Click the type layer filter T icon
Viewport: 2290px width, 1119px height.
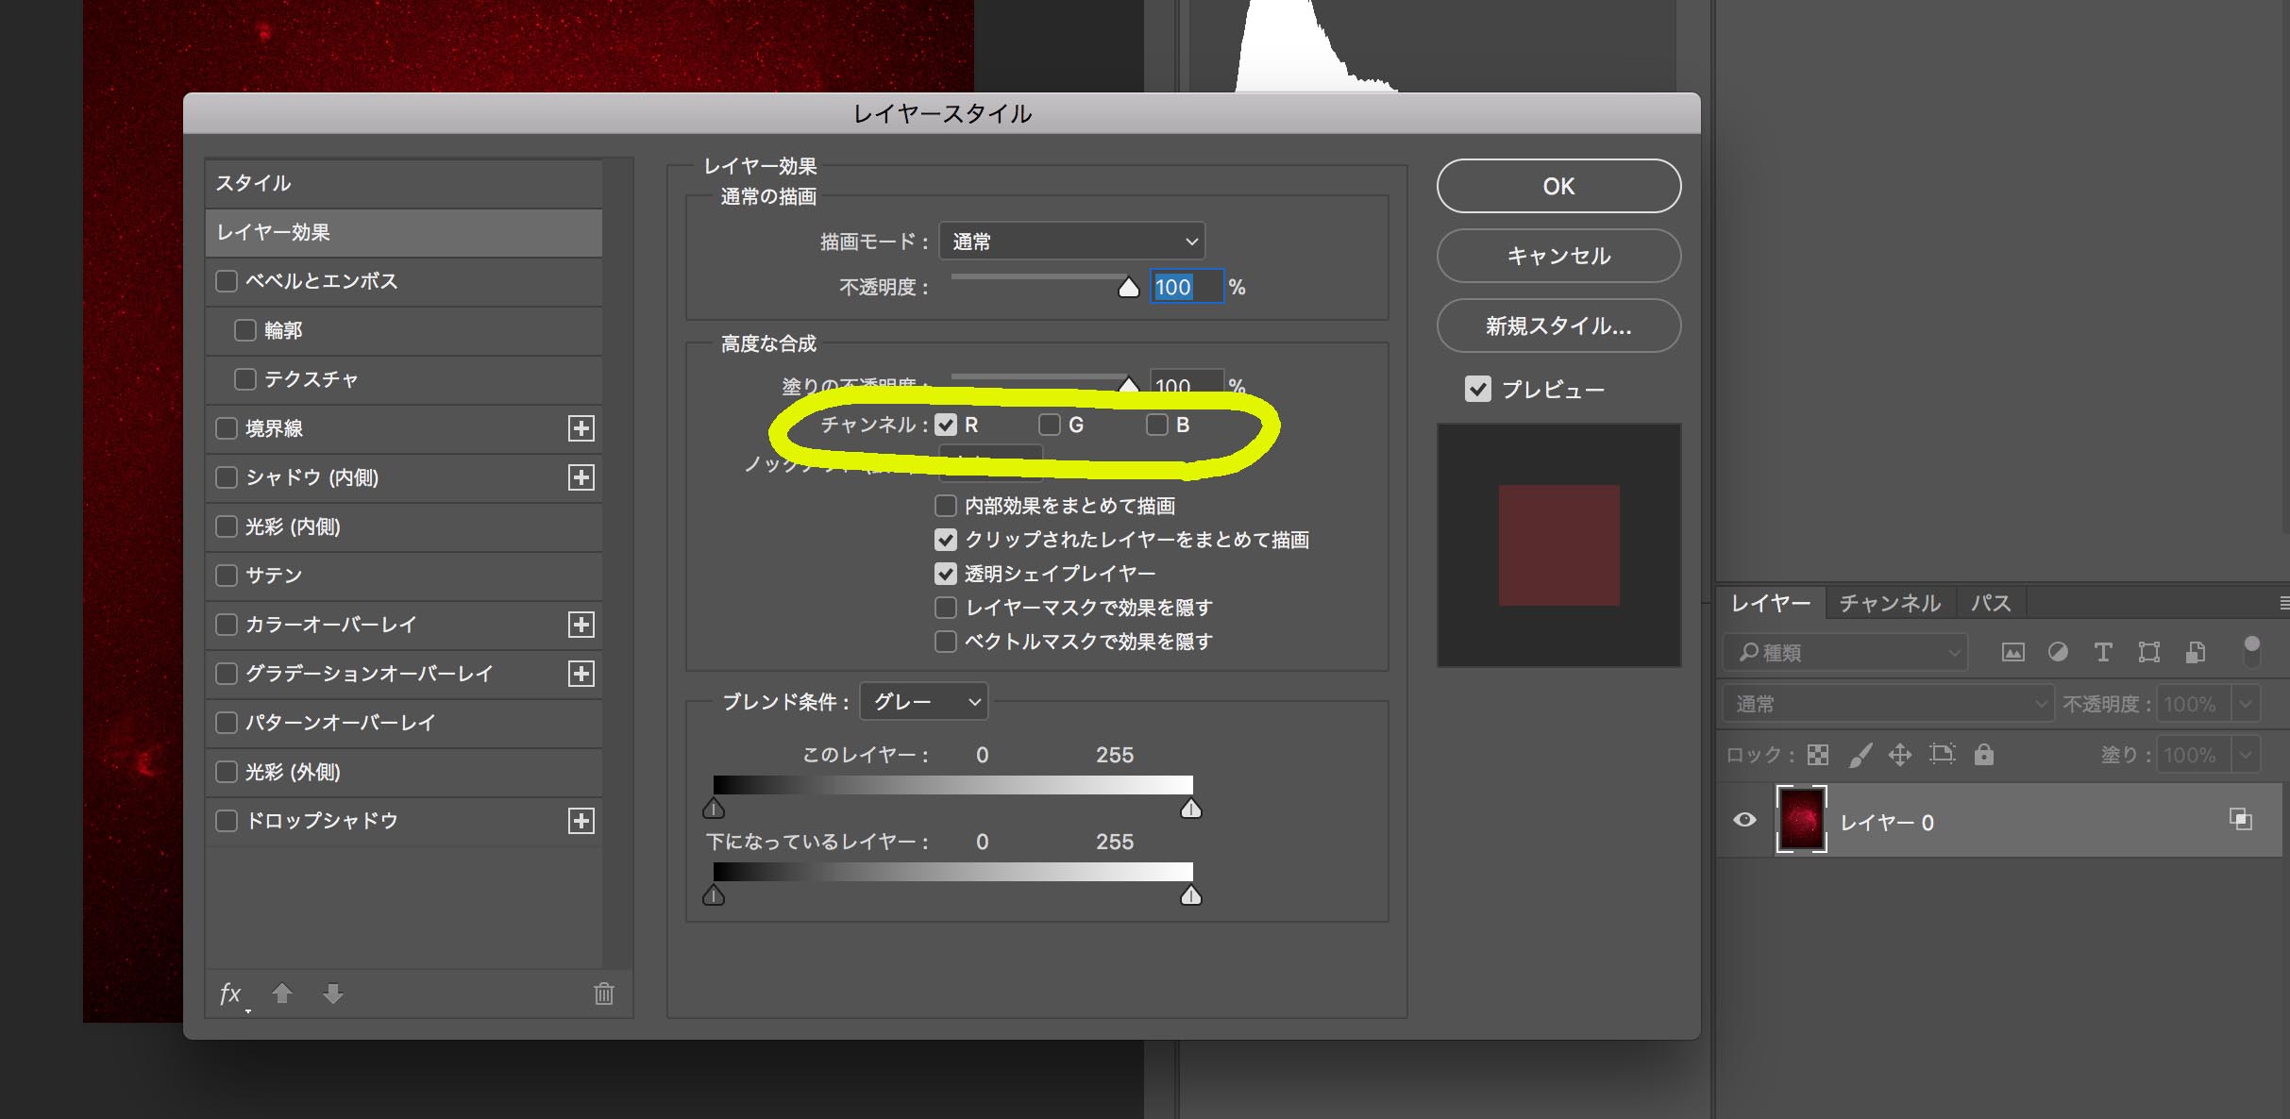[2103, 652]
